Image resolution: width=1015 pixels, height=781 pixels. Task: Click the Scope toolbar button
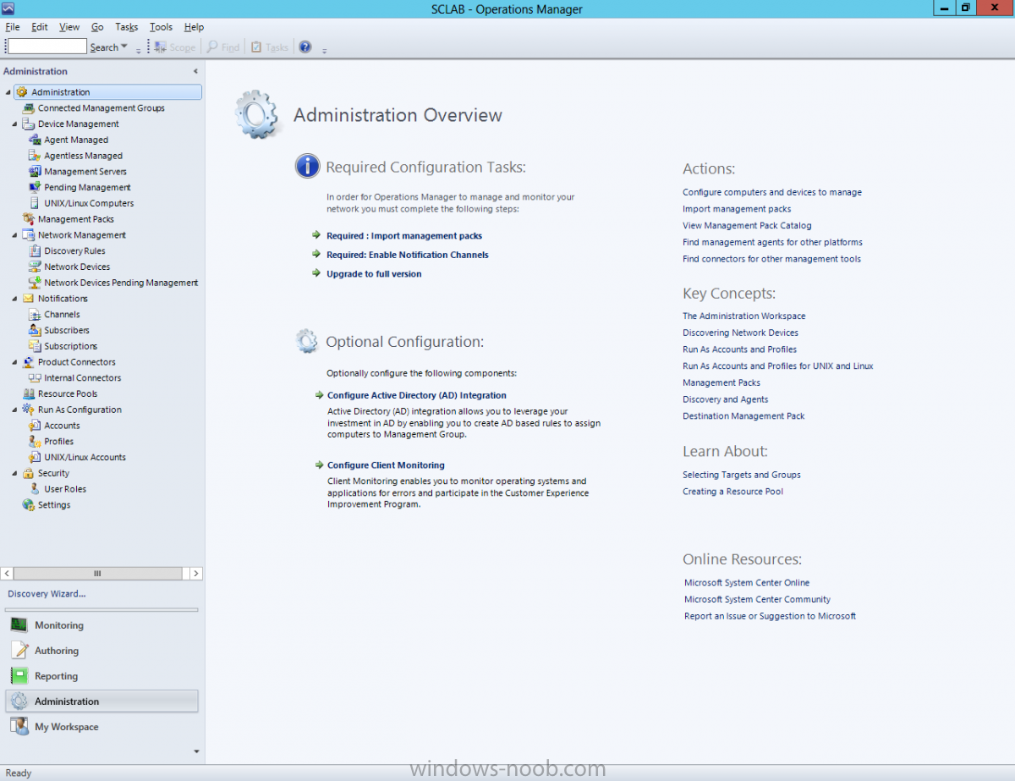pyautogui.click(x=175, y=47)
